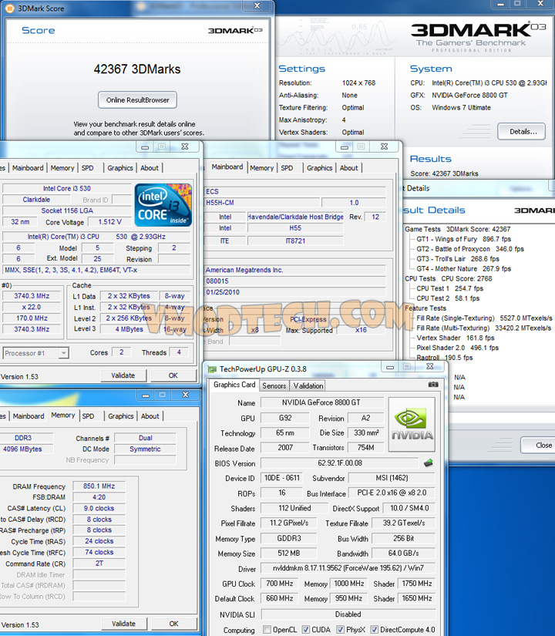Open Graphics tab in CPU-Z CPU window
The height and width of the screenshot is (636, 555).
coord(120,168)
